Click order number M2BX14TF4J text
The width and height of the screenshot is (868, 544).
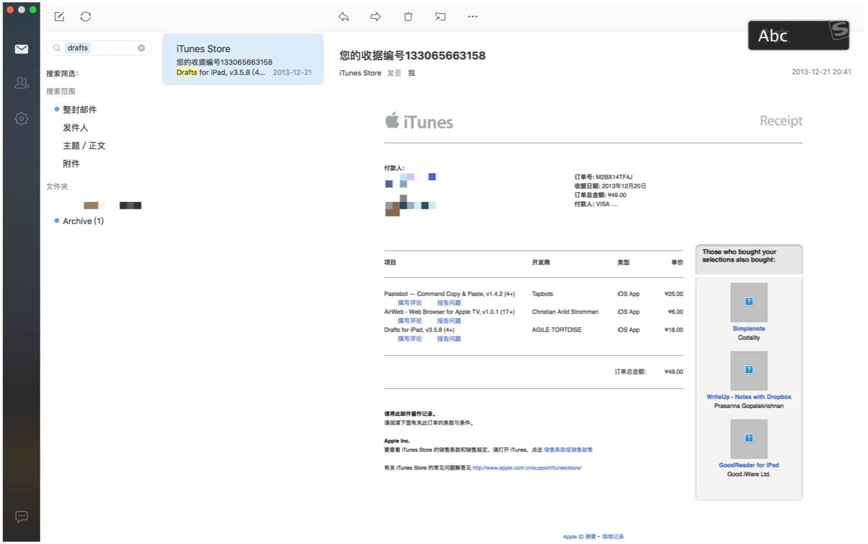point(614,177)
